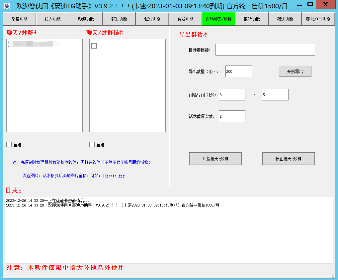Focus the 导出数量 field showing 200

point(239,71)
